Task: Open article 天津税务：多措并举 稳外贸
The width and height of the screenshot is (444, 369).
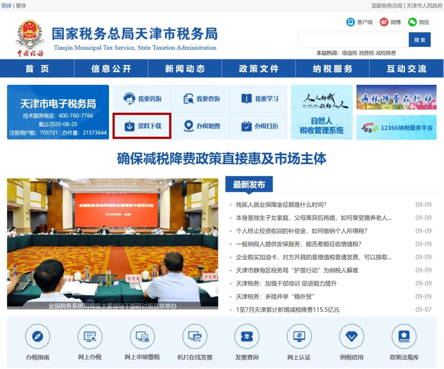Action: [275, 297]
